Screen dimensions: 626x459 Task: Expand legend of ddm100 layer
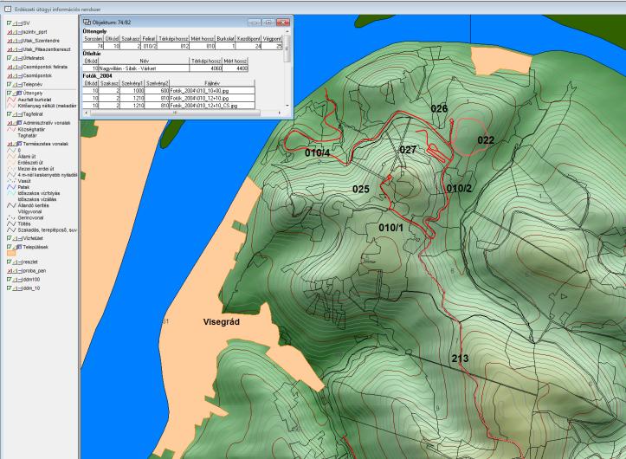20,280
